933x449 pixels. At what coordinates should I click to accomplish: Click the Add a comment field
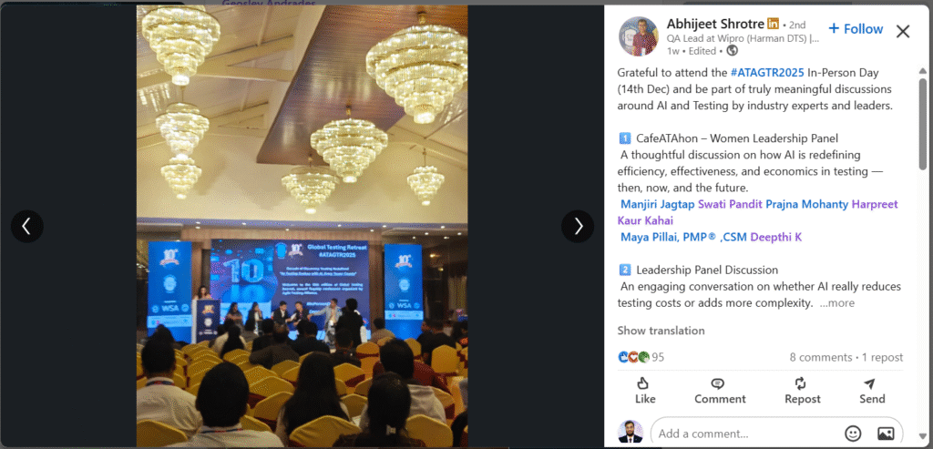coord(747,434)
